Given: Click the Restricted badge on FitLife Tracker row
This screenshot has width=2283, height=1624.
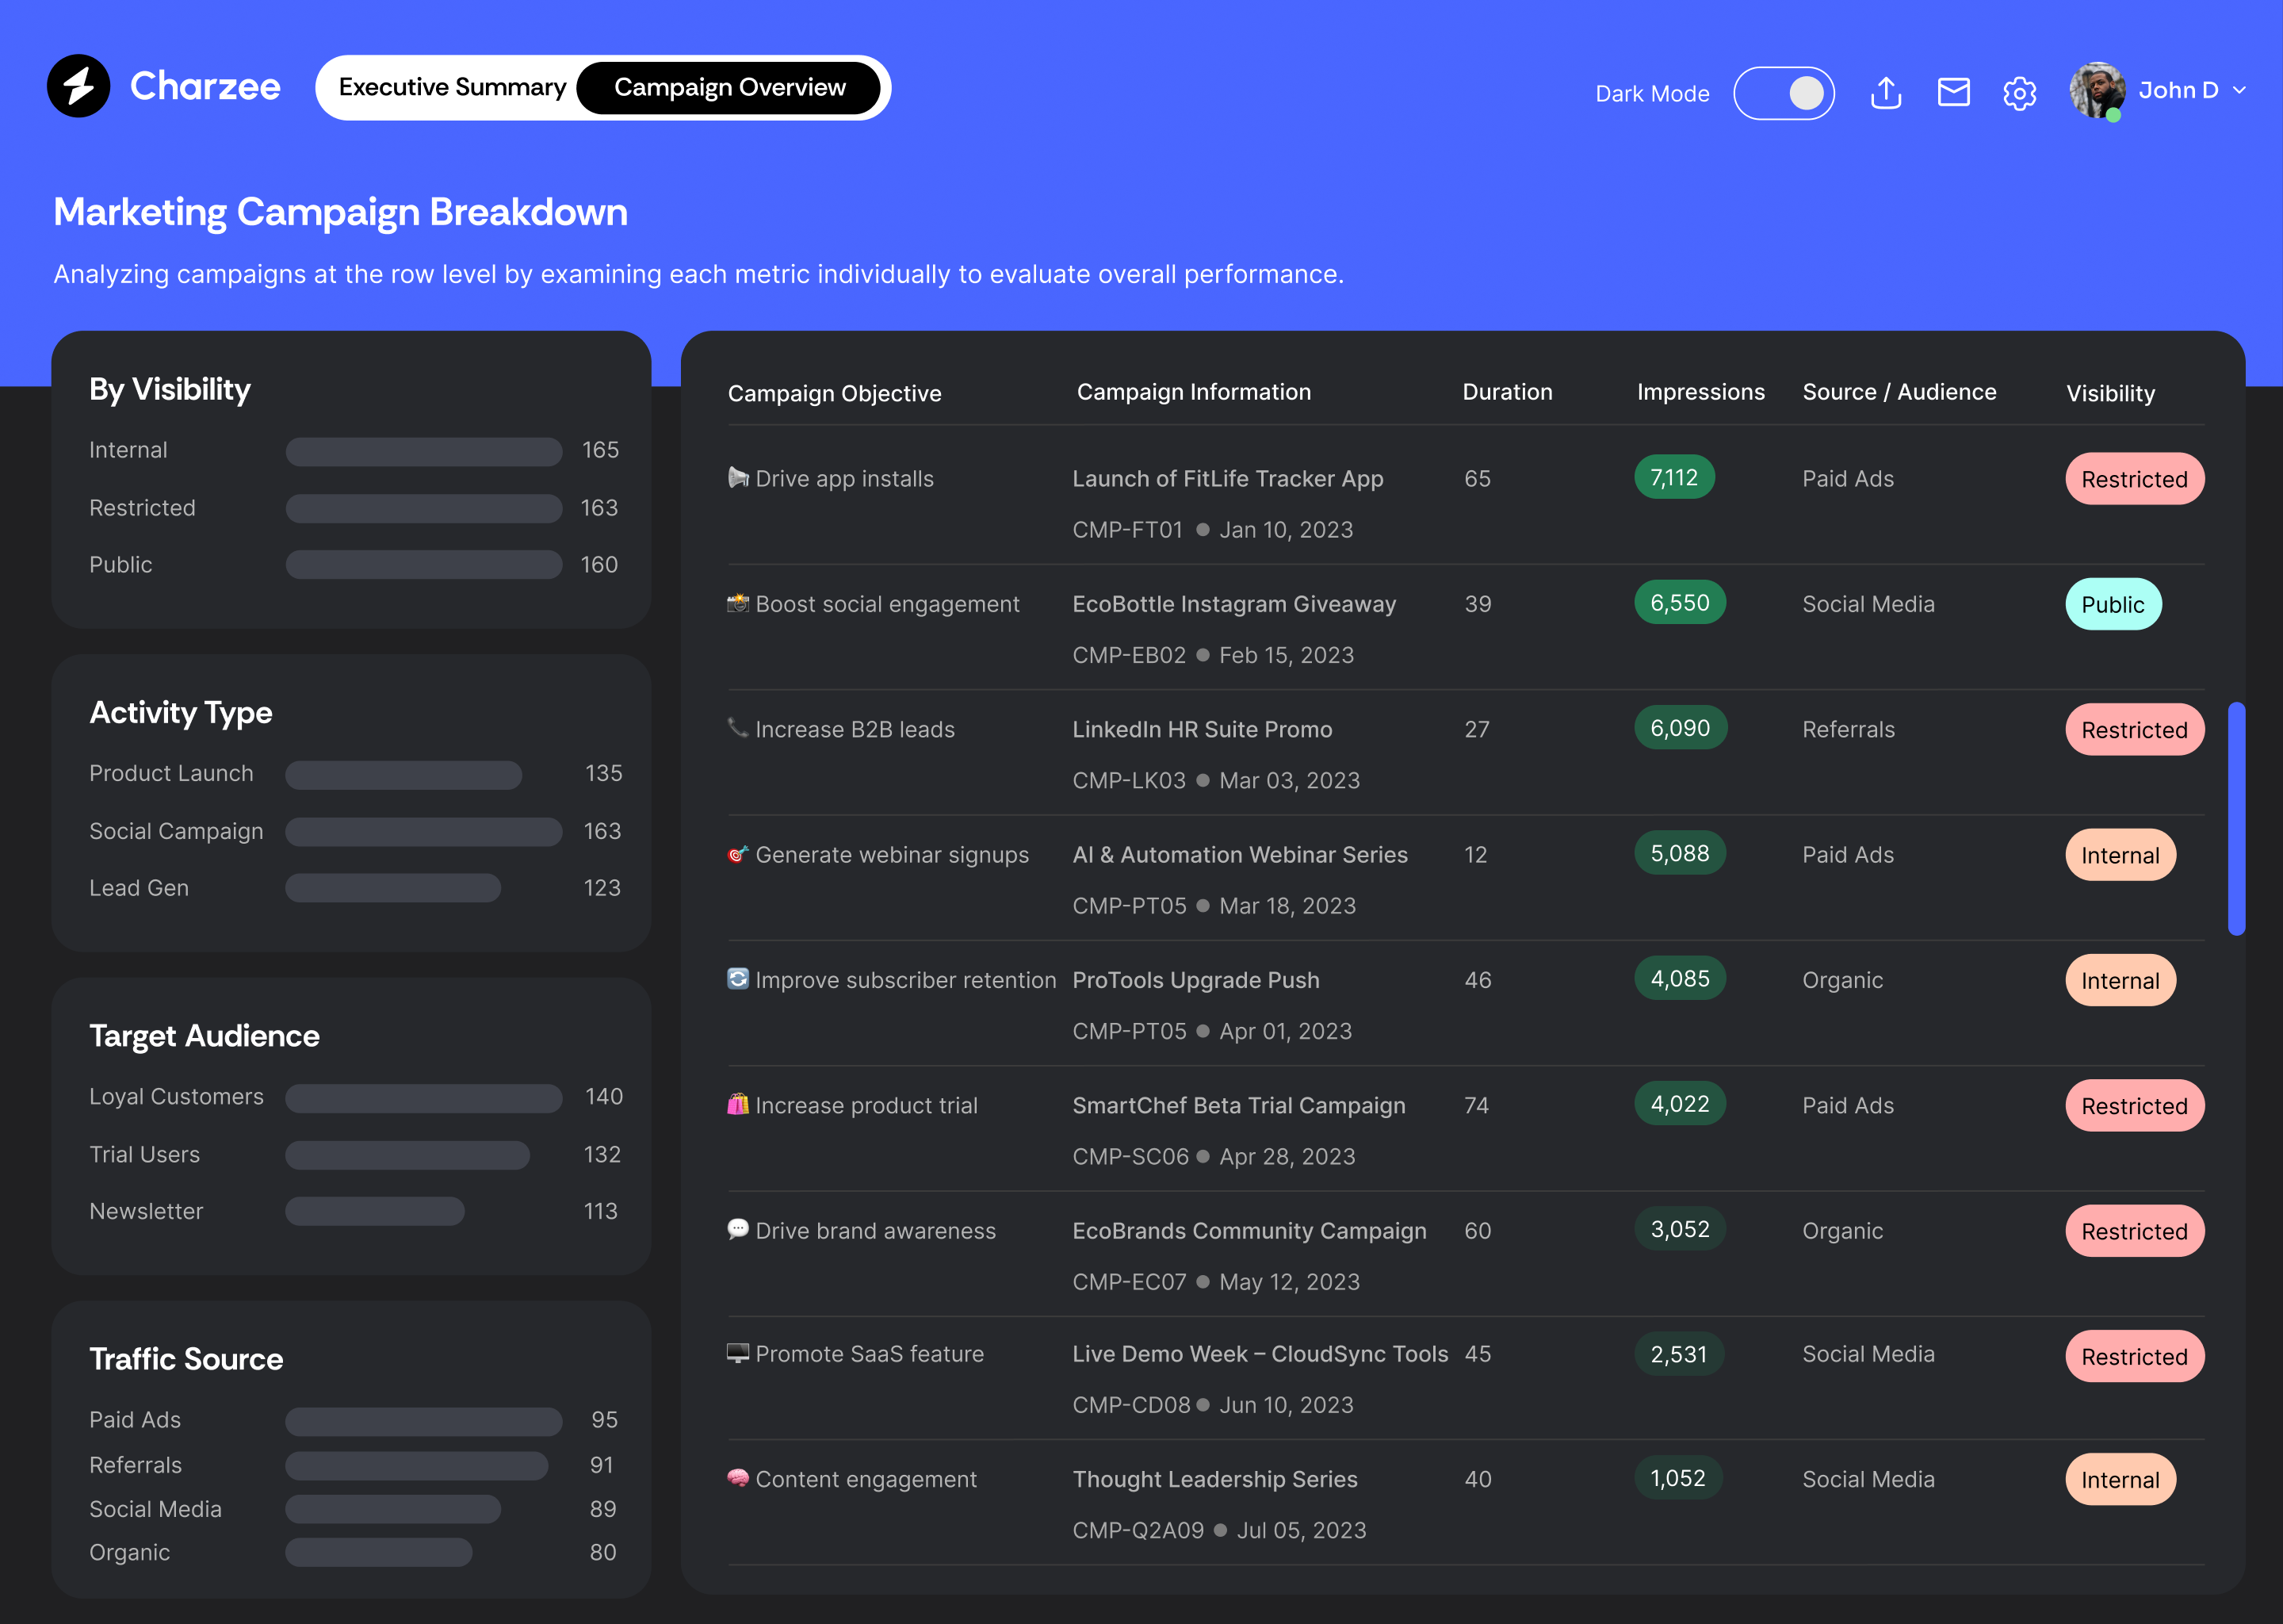Looking at the screenshot, I should click(x=2133, y=479).
